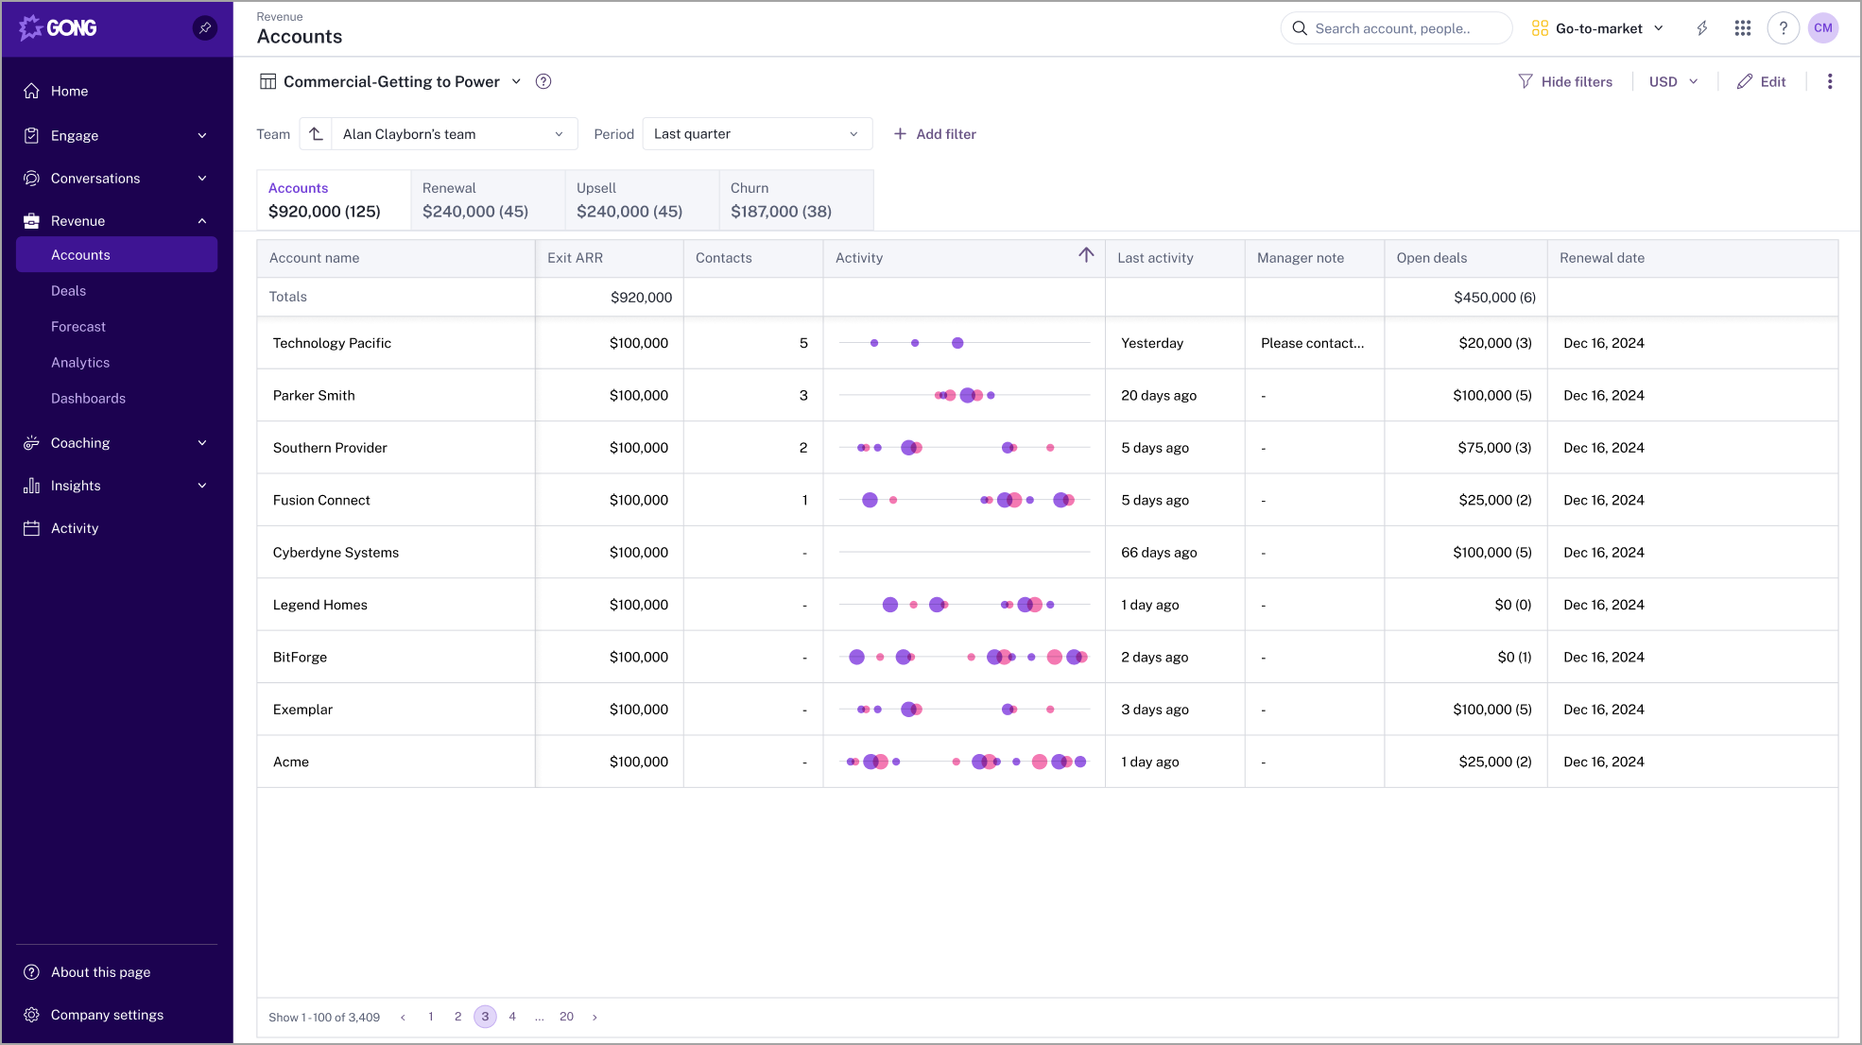Click the pencil Edit icon
1862x1045 pixels.
(1745, 81)
